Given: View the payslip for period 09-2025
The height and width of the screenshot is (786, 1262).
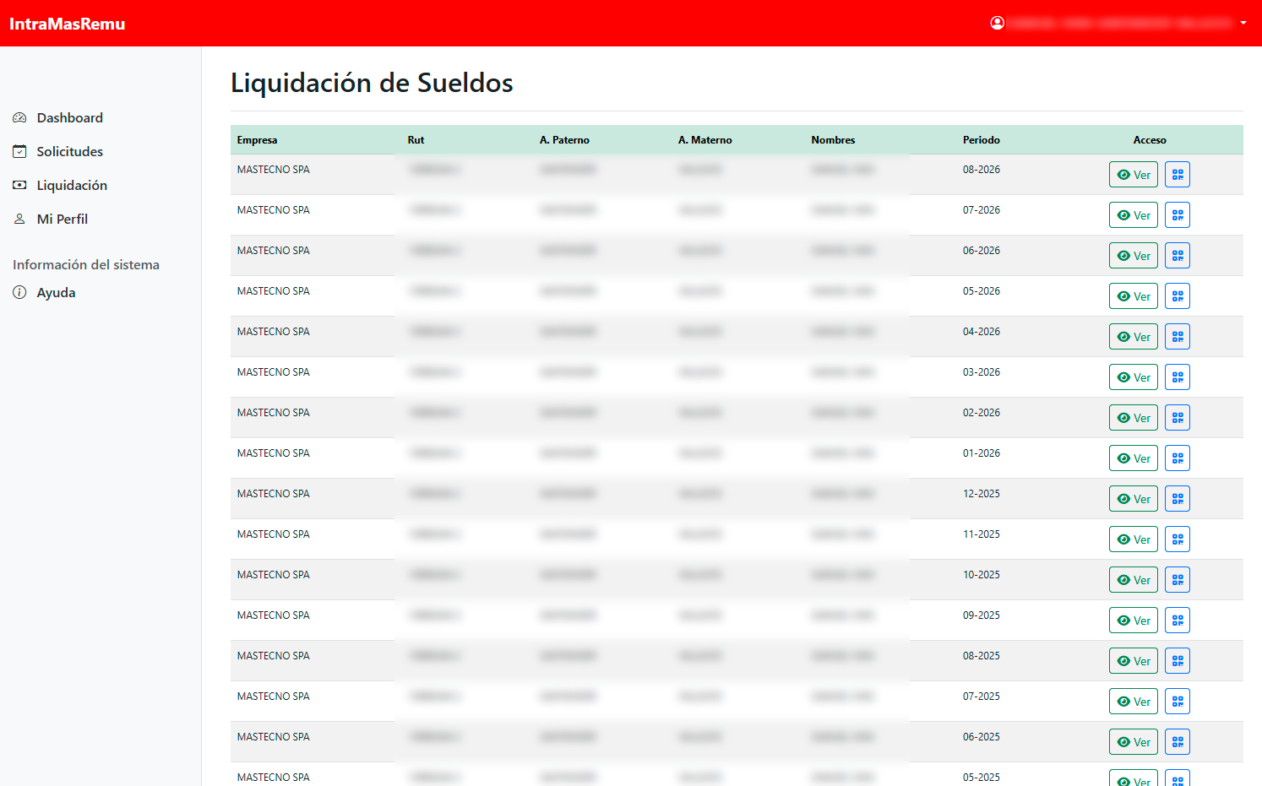Looking at the screenshot, I should pyautogui.click(x=1134, y=621).
